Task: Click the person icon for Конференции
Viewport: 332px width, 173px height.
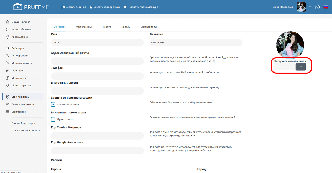Action: click(7, 55)
